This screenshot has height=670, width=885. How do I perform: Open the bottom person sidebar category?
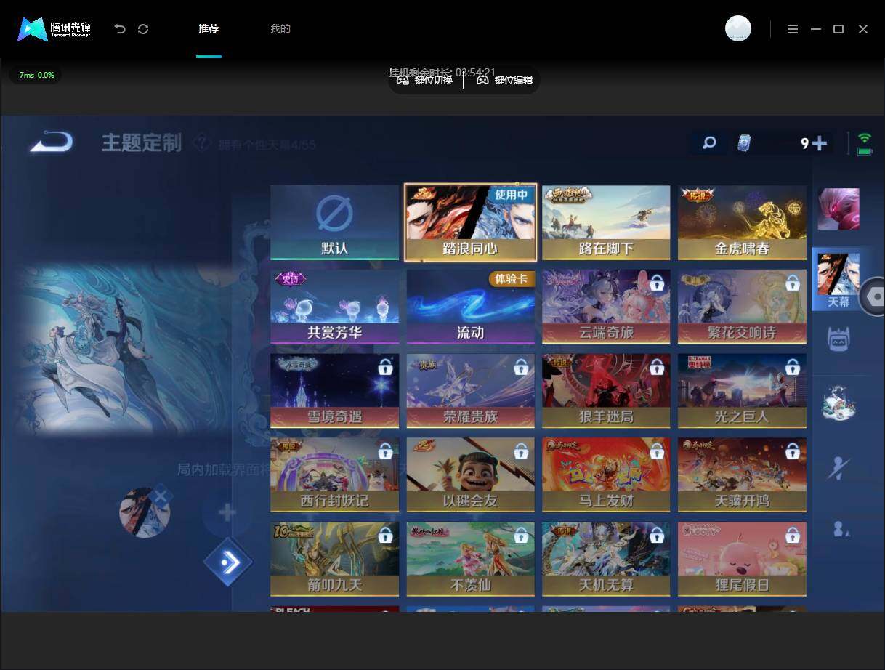(x=841, y=529)
